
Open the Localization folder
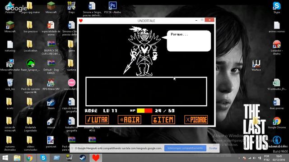[30, 46]
